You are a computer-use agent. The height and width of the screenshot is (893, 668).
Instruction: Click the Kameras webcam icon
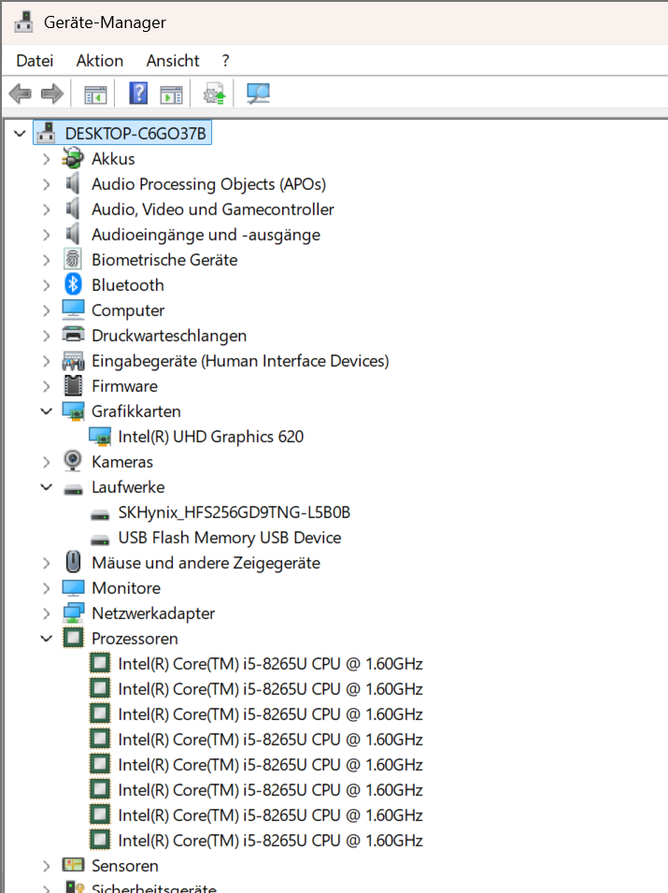[x=73, y=461]
